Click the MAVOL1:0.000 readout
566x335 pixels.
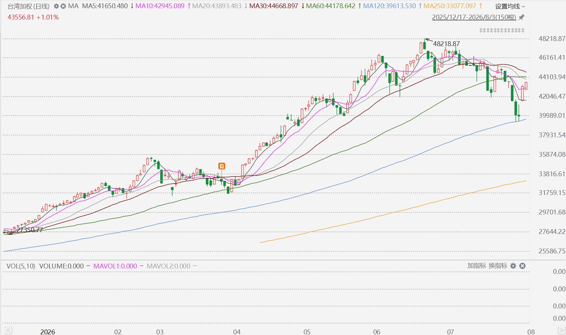tap(115, 266)
